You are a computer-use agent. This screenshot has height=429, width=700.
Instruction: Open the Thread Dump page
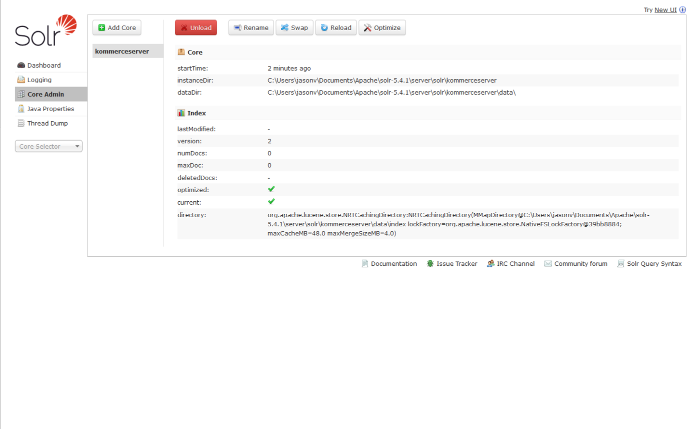(x=51, y=123)
